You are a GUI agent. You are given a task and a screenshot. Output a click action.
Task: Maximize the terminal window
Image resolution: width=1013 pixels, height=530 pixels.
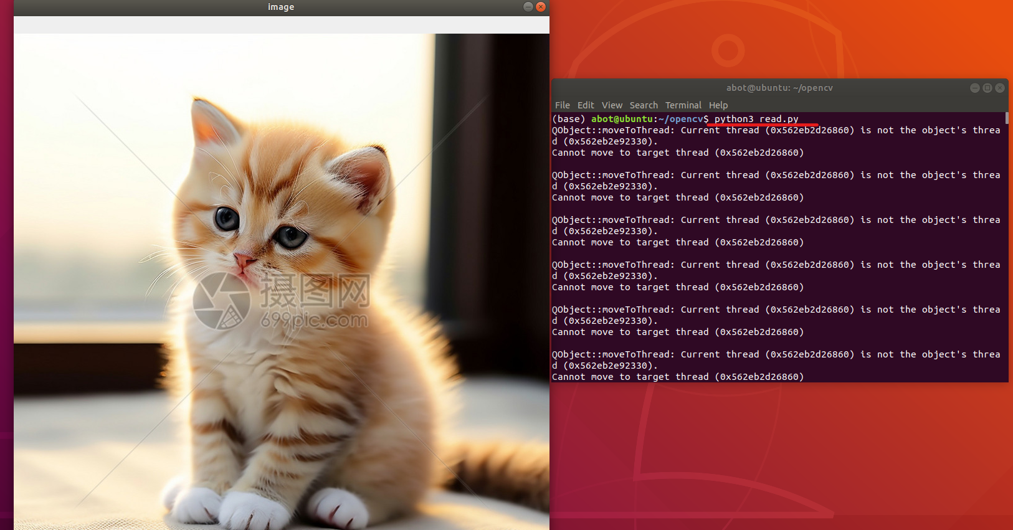point(987,88)
